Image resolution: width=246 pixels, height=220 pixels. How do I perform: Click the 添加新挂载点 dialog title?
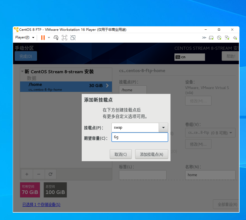(x=98, y=100)
